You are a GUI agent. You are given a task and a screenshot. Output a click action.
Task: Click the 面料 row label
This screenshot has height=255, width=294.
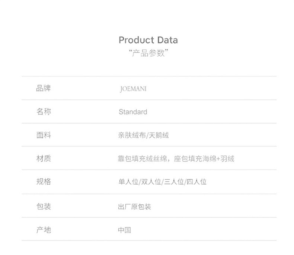coord(44,135)
